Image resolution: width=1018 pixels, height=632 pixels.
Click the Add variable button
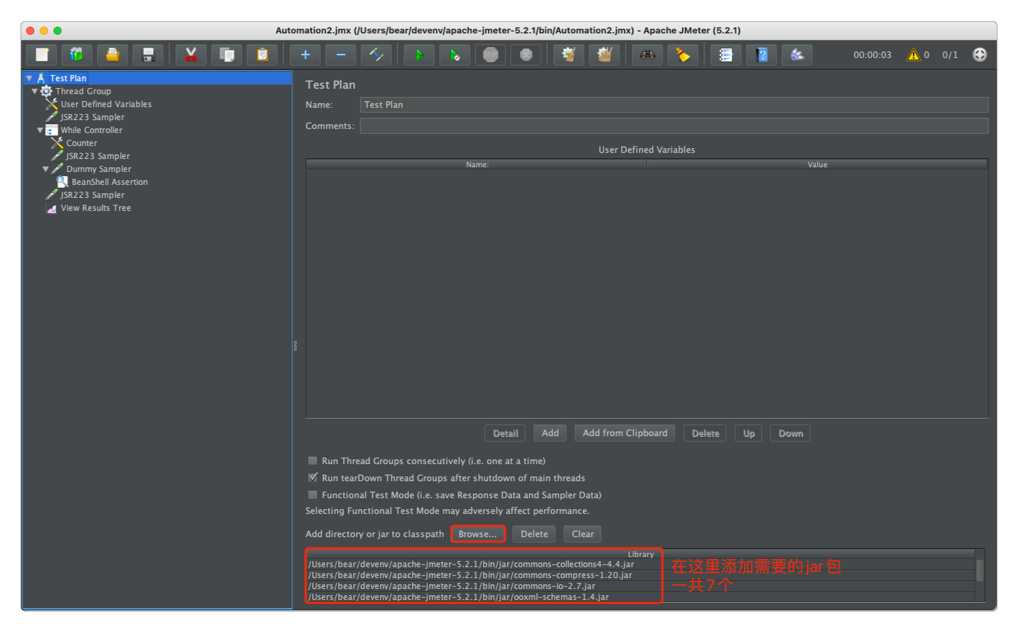pos(550,433)
